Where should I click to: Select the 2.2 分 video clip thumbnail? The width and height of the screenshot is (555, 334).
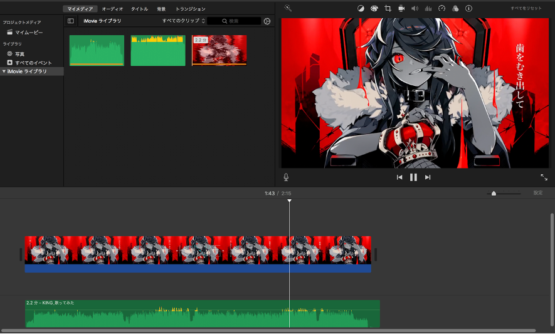(x=219, y=50)
